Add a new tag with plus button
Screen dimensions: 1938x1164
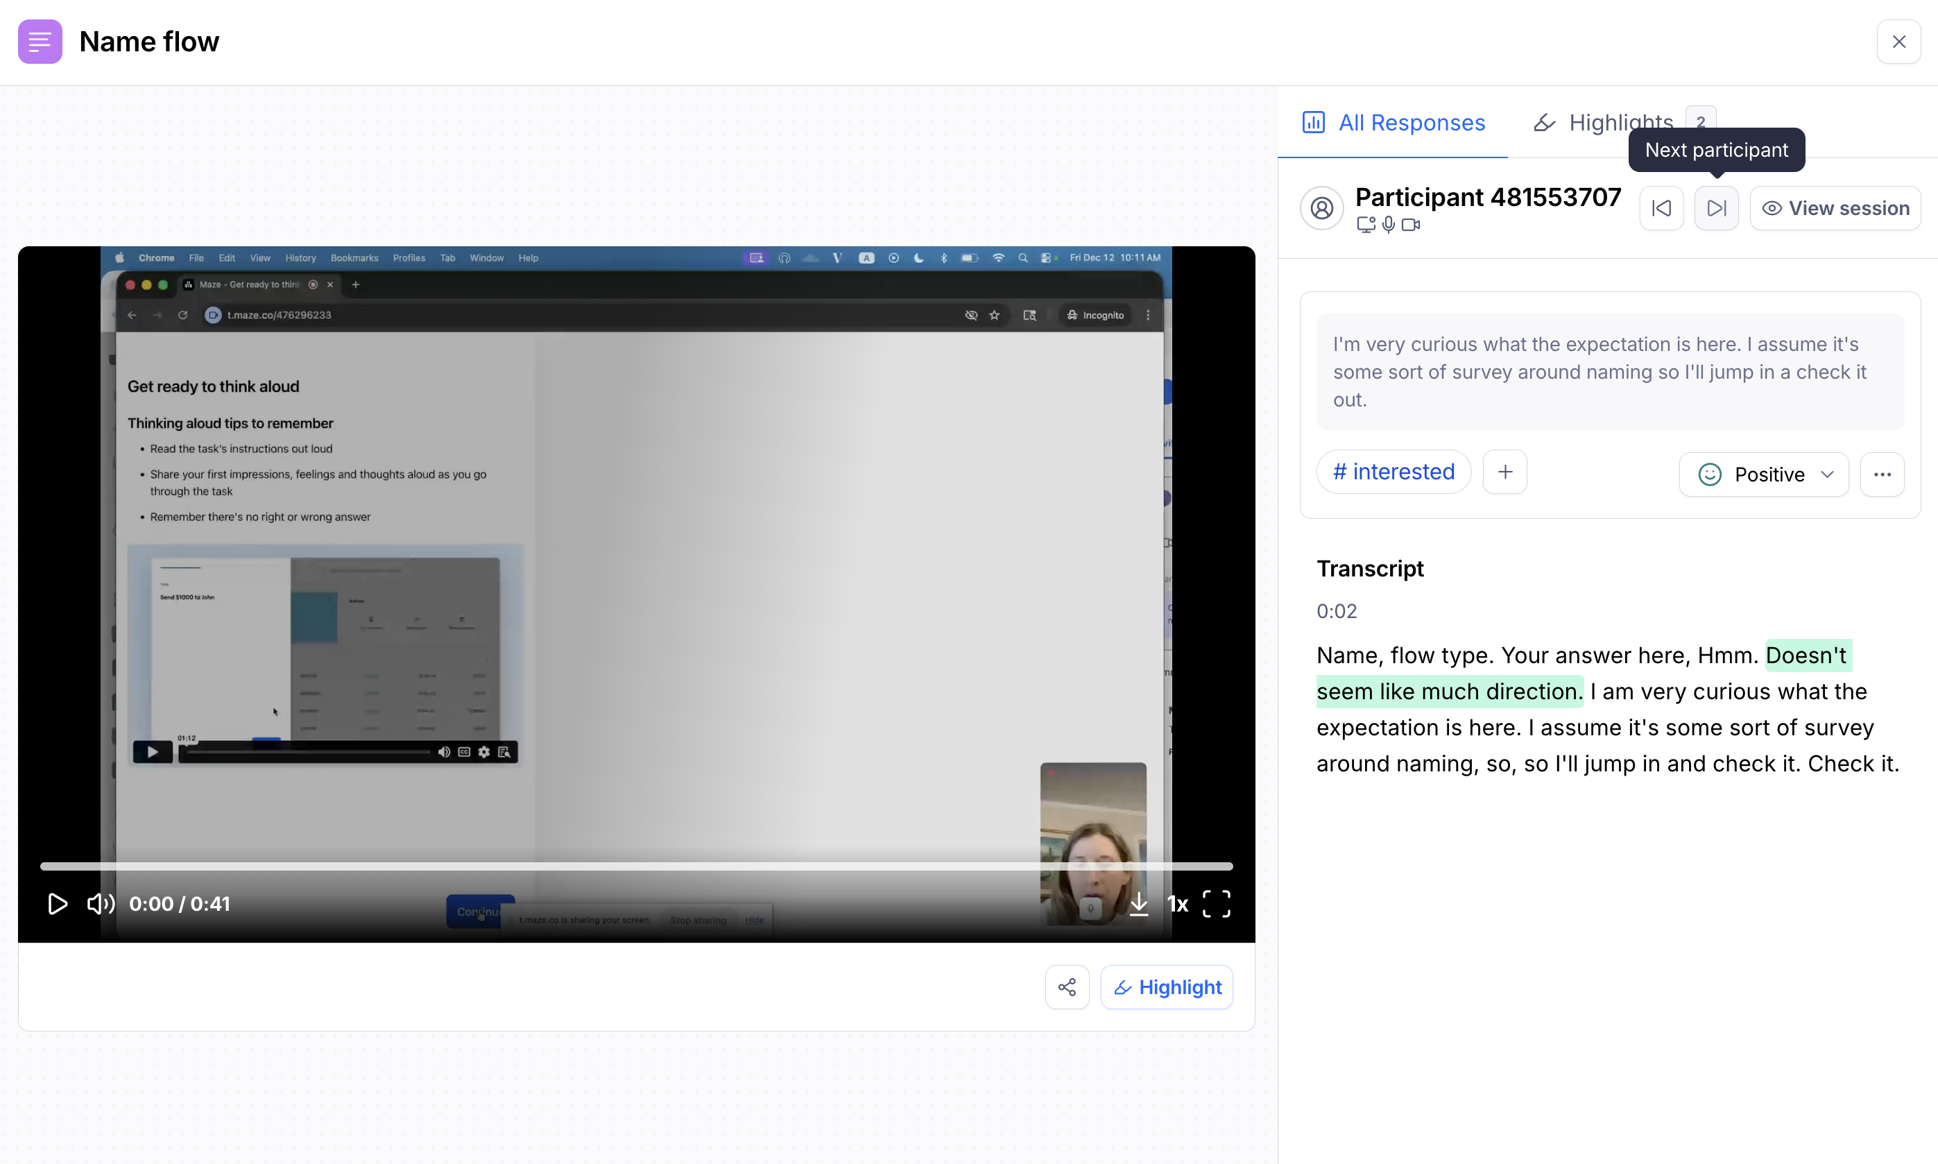(1504, 472)
